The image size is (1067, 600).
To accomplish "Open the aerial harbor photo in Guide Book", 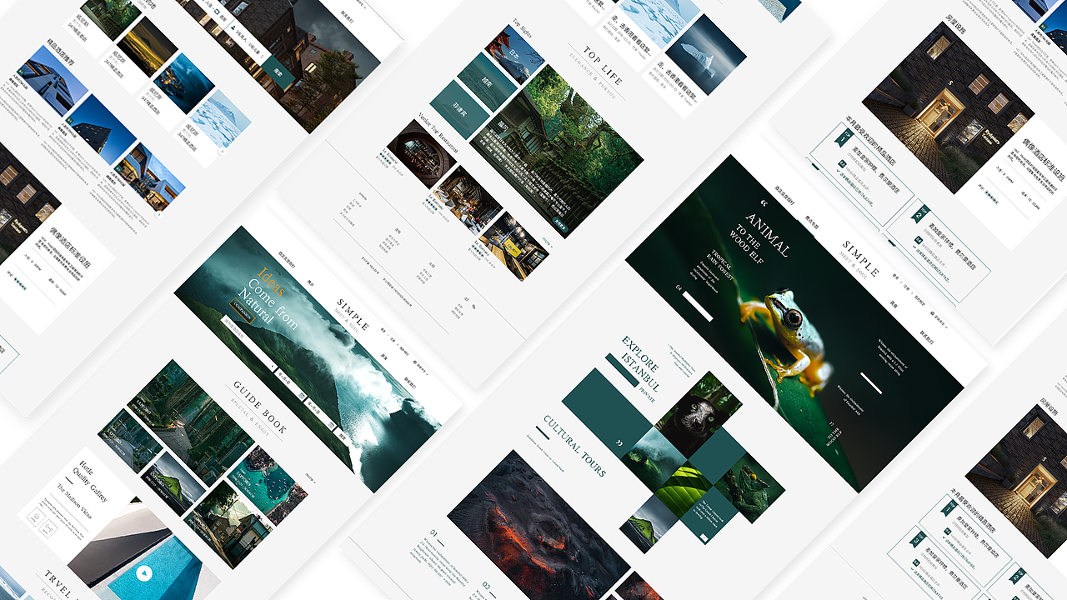I will coord(266,485).
